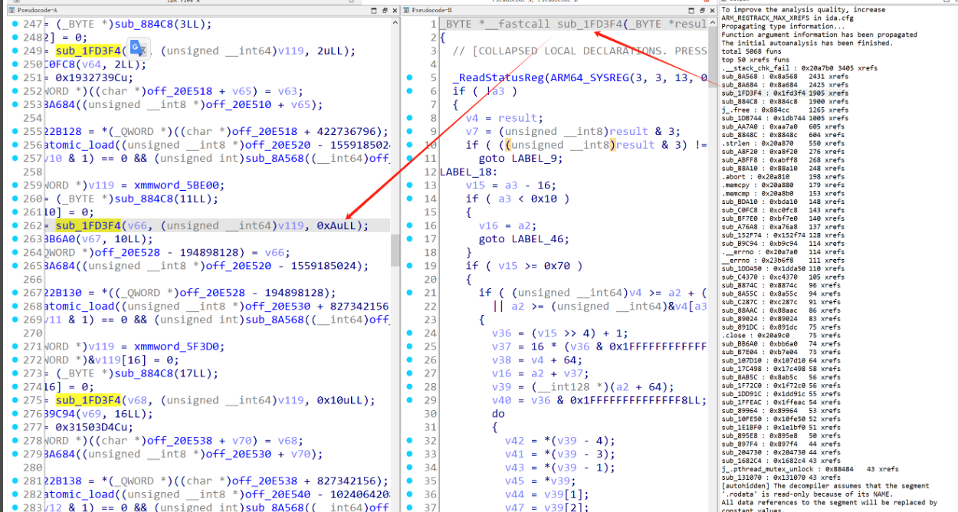Close the Pseudocode-B panel

[711, 9]
